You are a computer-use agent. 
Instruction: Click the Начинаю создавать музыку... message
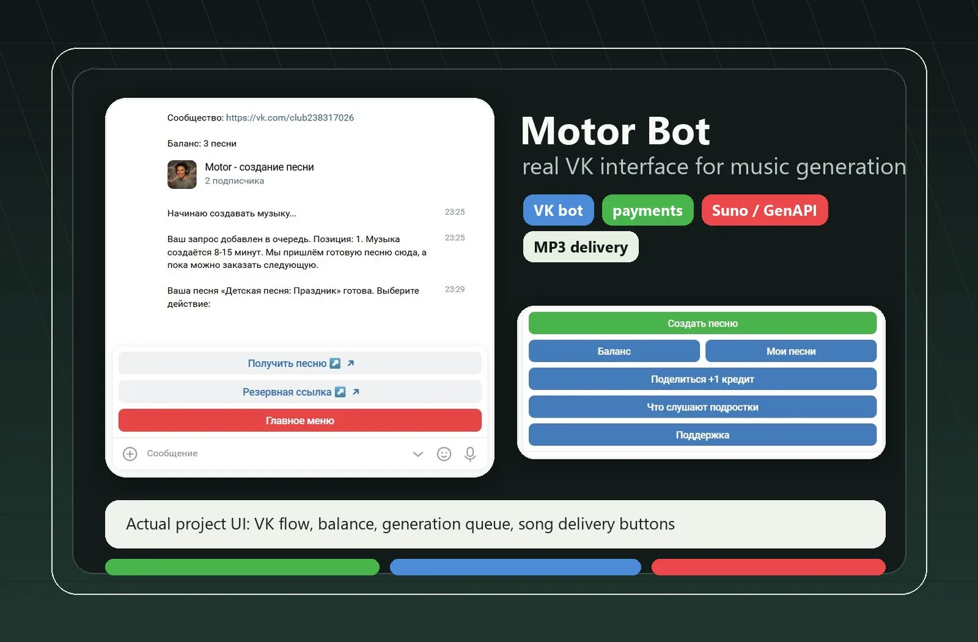click(x=232, y=213)
